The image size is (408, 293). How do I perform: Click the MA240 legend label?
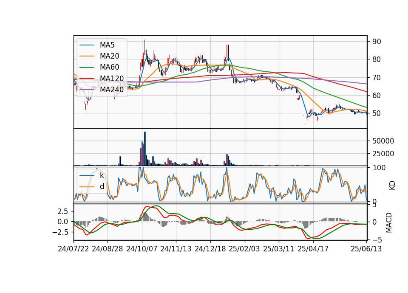(x=112, y=90)
